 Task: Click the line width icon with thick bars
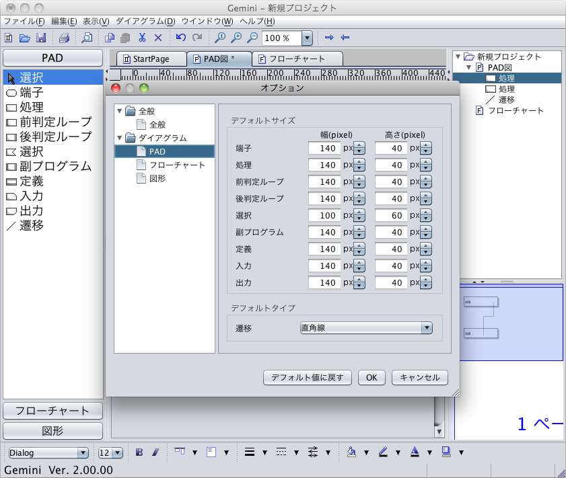click(x=250, y=452)
